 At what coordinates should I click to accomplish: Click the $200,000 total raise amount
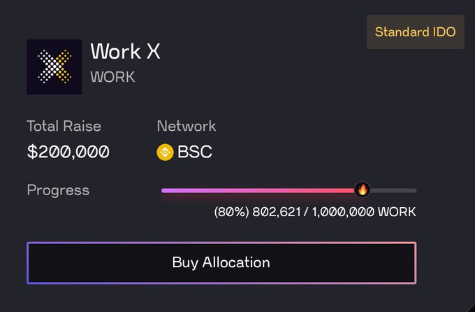pyautogui.click(x=68, y=152)
